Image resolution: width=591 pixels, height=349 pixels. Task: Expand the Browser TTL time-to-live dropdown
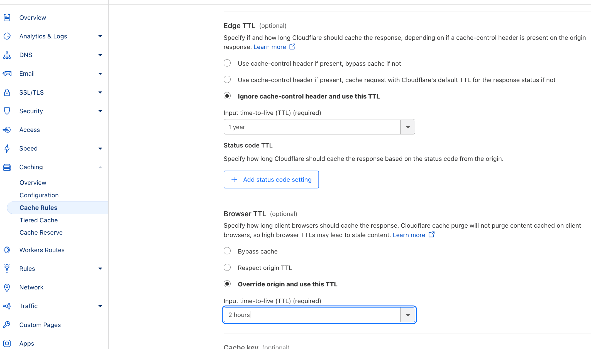pyautogui.click(x=408, y=314)
